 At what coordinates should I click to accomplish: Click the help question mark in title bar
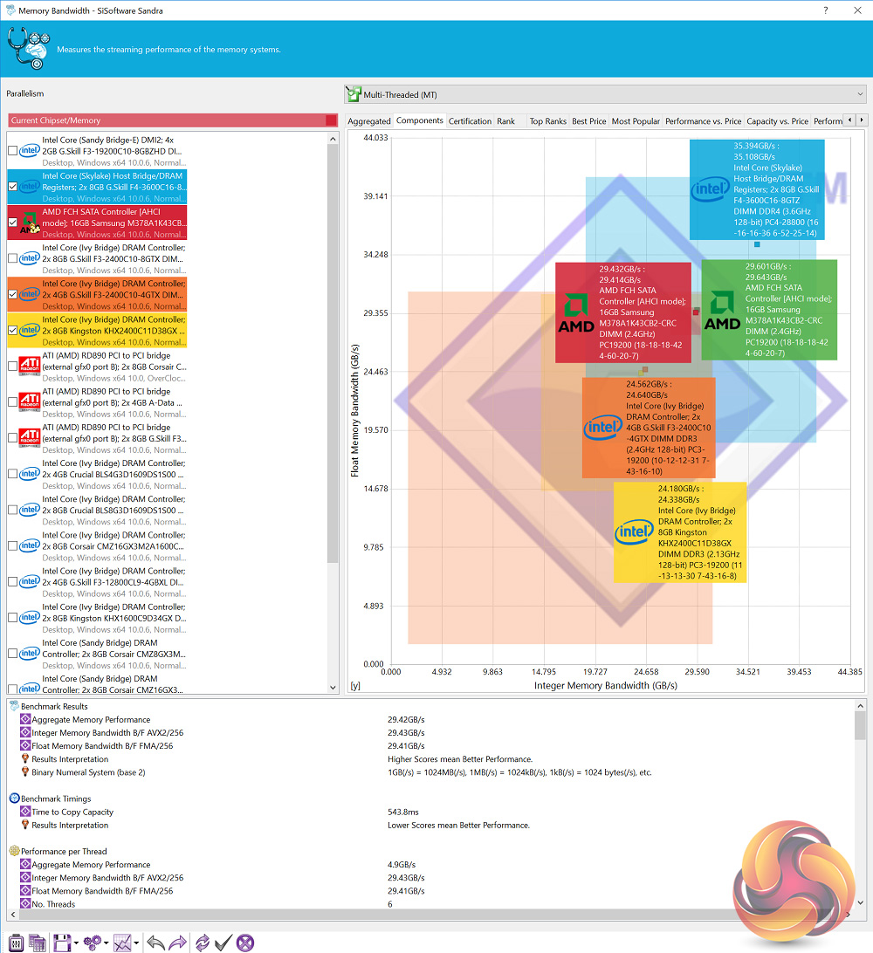(x=826, y=10)
